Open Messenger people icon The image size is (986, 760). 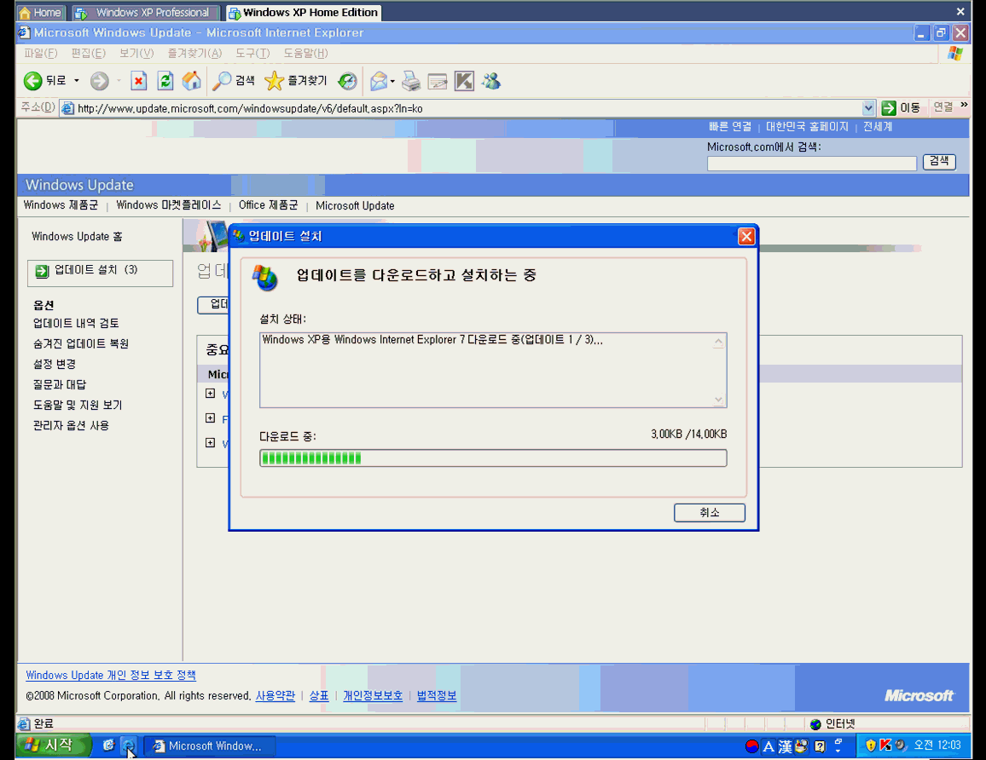click(491, 80)
